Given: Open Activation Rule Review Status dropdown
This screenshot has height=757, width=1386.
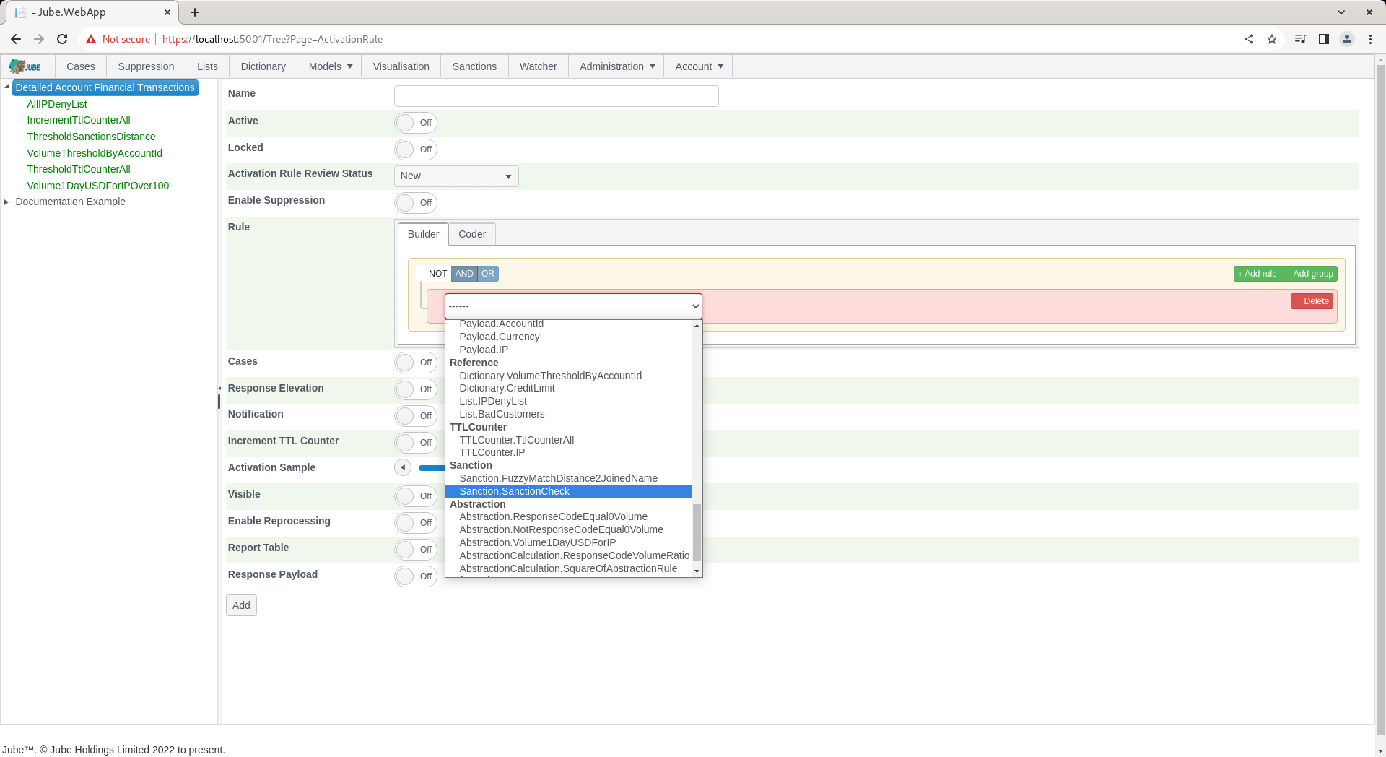Looking at the screenshot, I should click(x=456, y=176).
